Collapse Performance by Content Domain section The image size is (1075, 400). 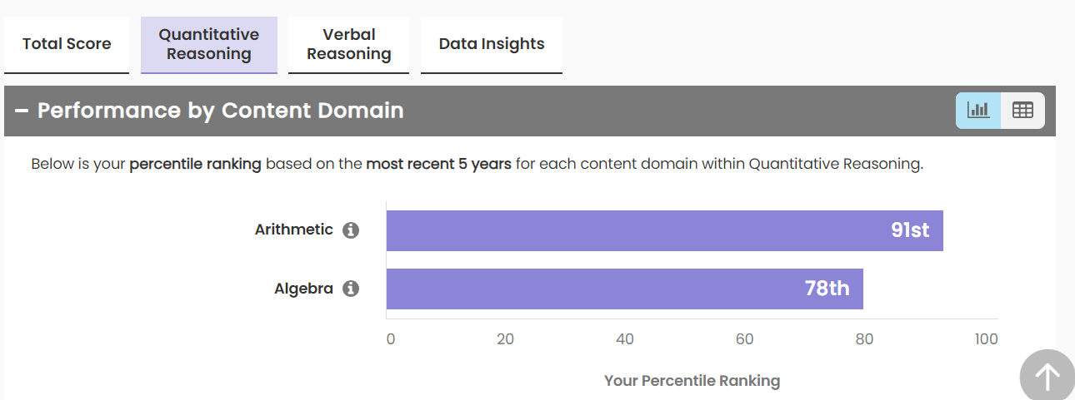(22, 111)
